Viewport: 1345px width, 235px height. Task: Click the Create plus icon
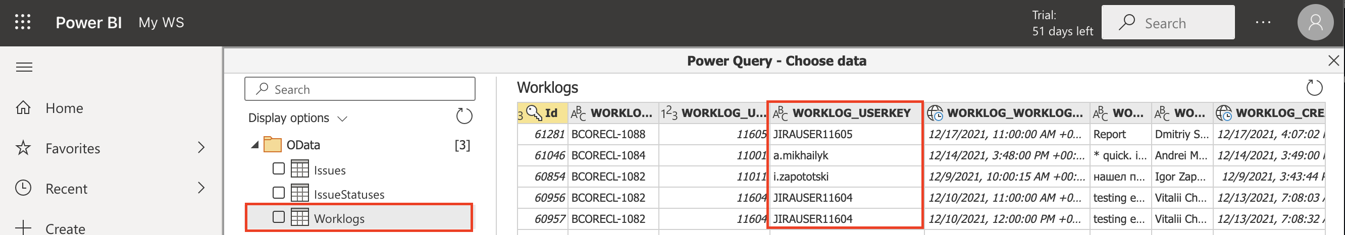click(x=23, y=228)
